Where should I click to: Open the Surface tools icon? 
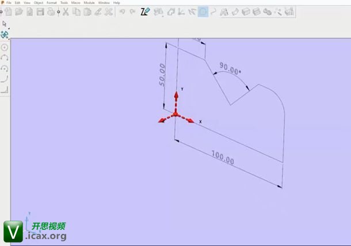(x=235, y=11)
